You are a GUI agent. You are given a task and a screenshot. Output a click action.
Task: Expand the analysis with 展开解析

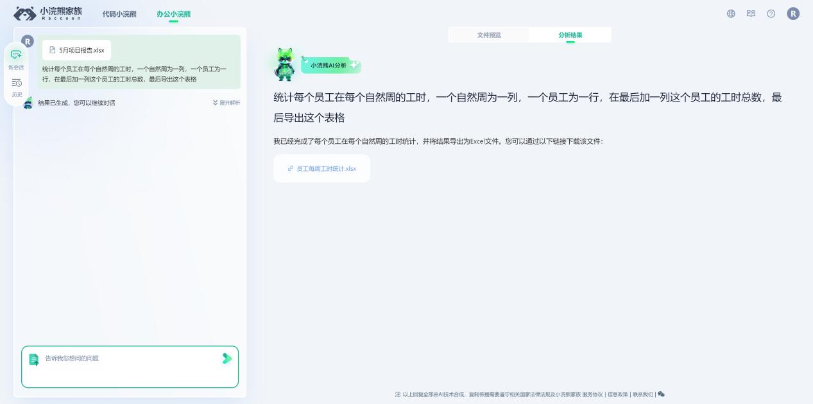point(226,103)
